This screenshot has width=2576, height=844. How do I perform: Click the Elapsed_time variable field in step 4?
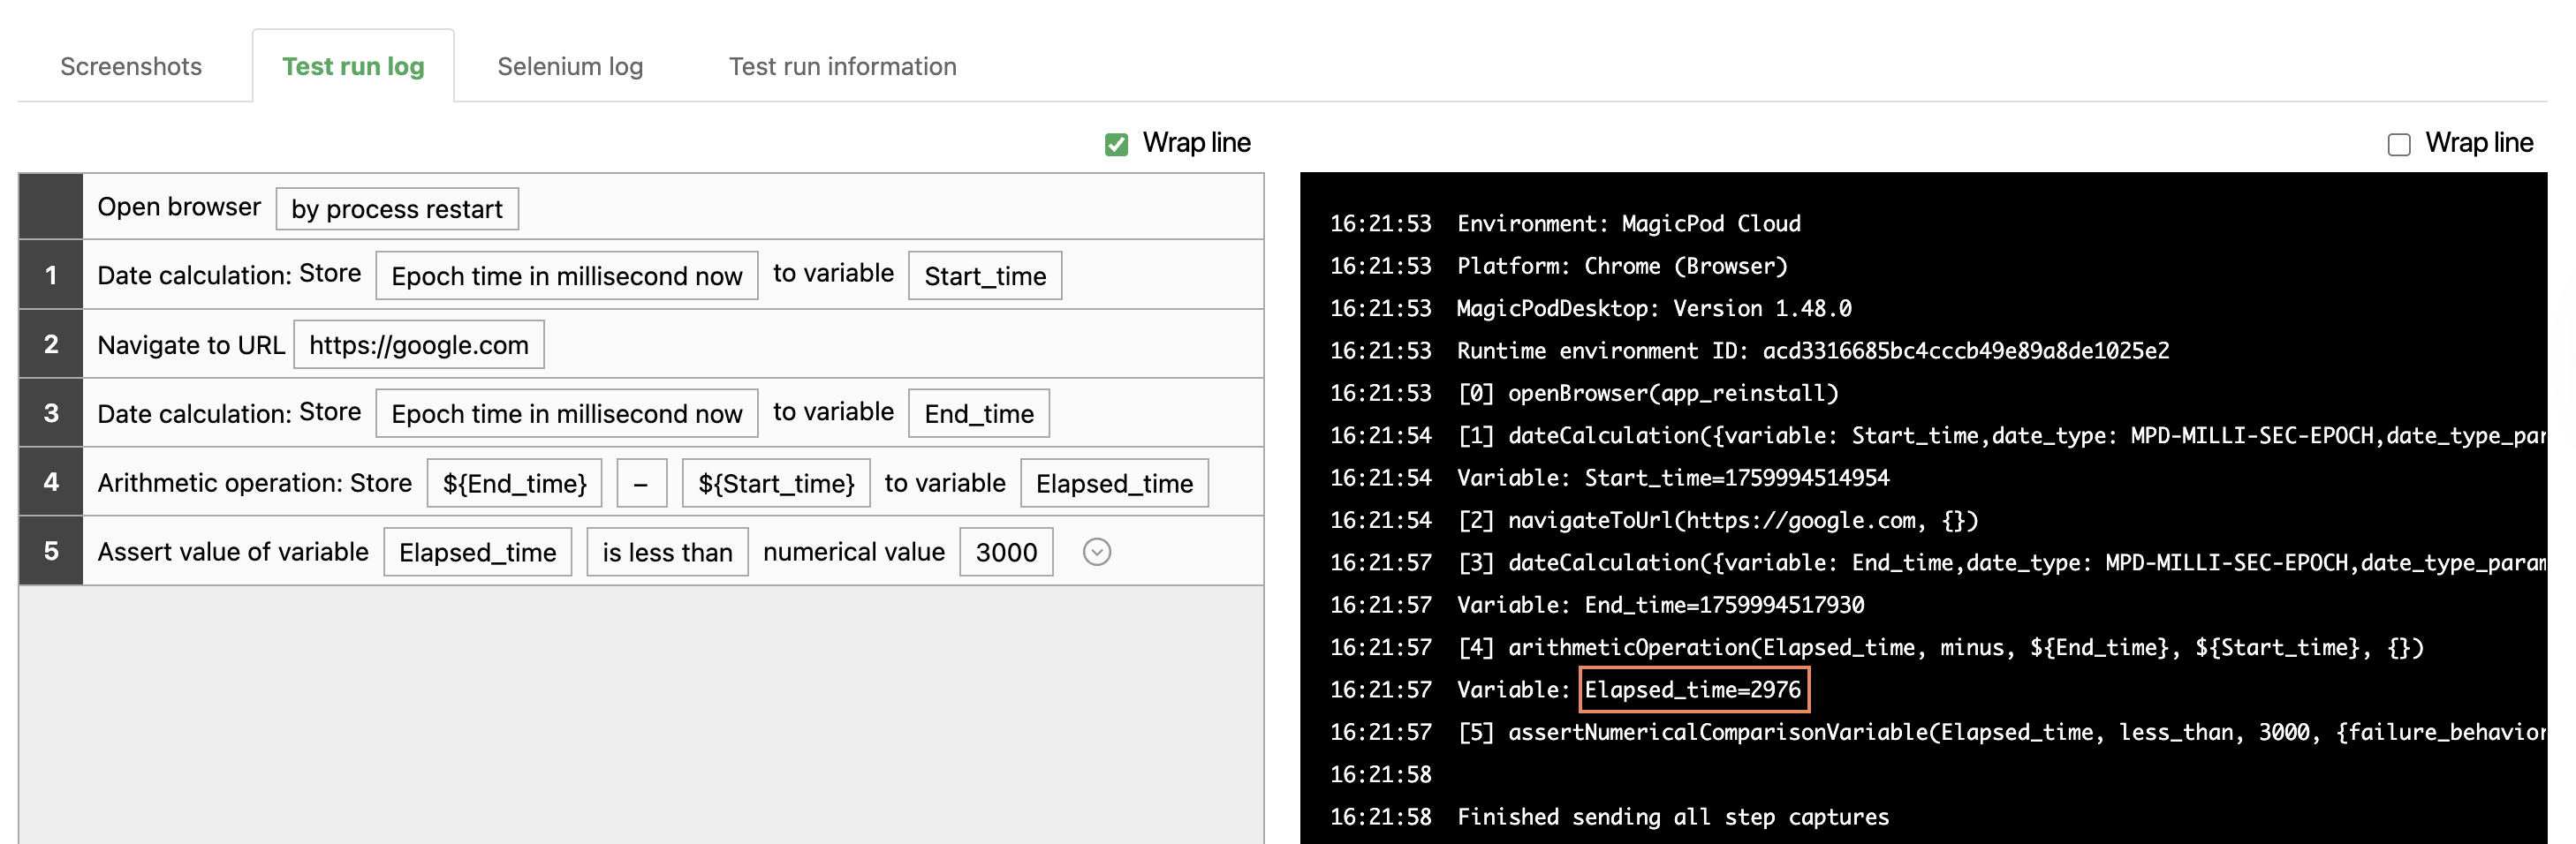pos(1114,482)
